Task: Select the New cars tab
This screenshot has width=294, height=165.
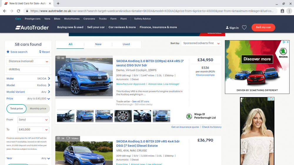Action: pyautogui.click(x=98, y=44)
